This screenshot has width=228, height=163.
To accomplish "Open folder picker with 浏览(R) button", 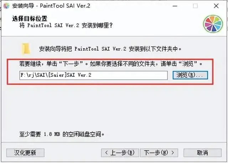I will pos(190,75).
